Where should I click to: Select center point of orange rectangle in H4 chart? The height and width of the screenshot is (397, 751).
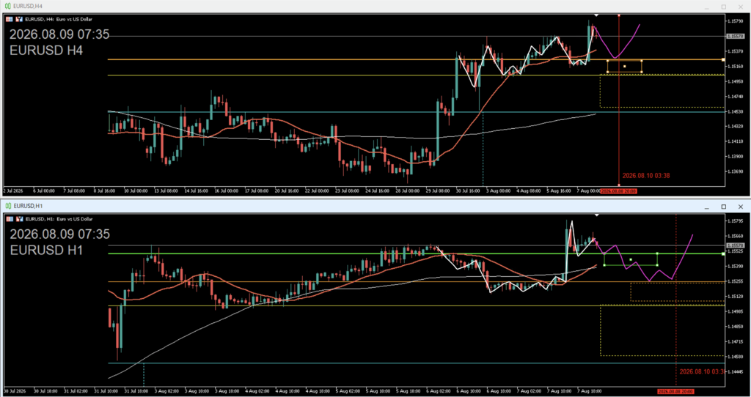point(625,67)
